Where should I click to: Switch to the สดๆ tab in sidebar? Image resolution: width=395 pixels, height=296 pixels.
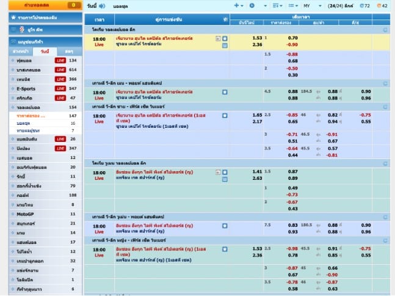69,51
